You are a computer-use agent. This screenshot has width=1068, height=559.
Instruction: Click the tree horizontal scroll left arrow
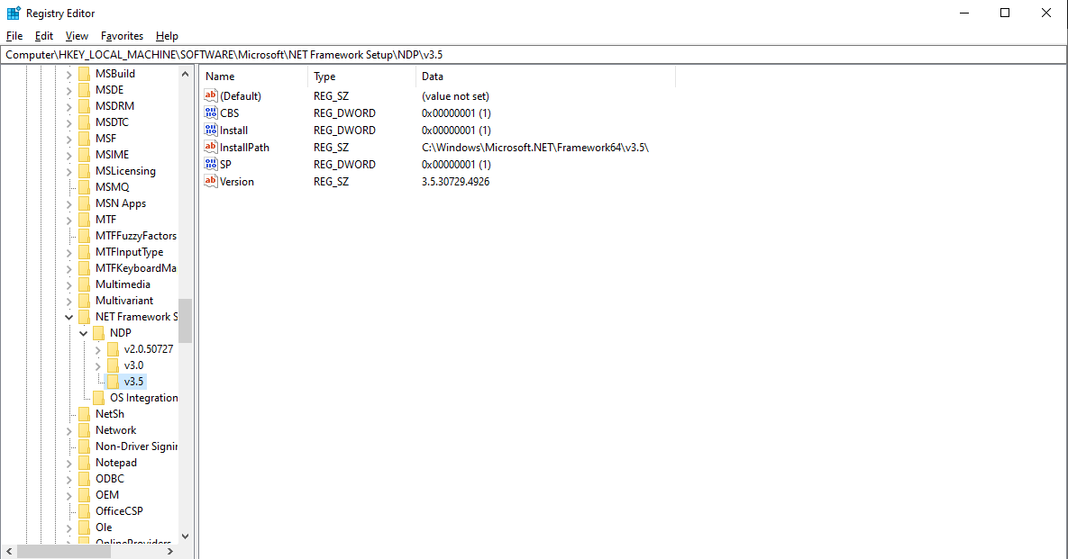point(9,552)
